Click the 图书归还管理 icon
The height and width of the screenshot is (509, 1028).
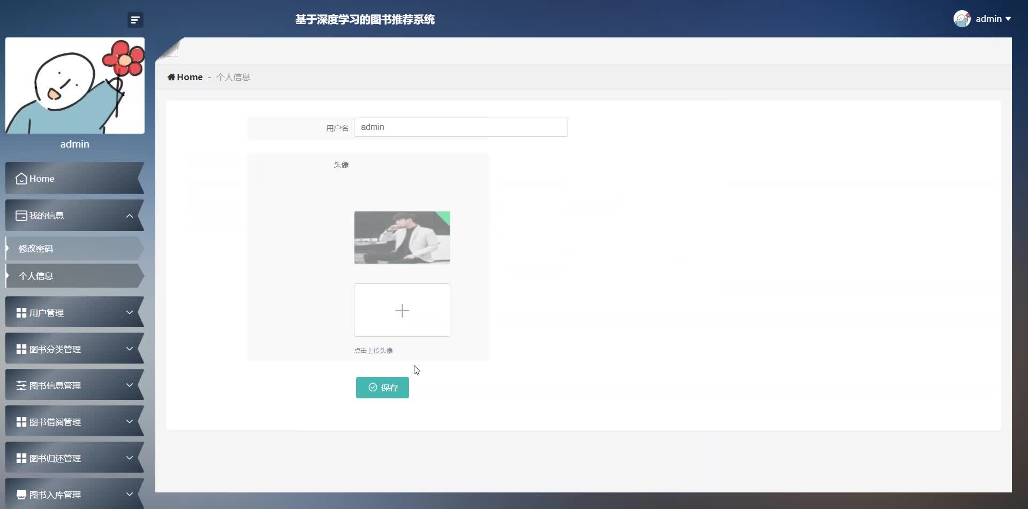[21, 458]
